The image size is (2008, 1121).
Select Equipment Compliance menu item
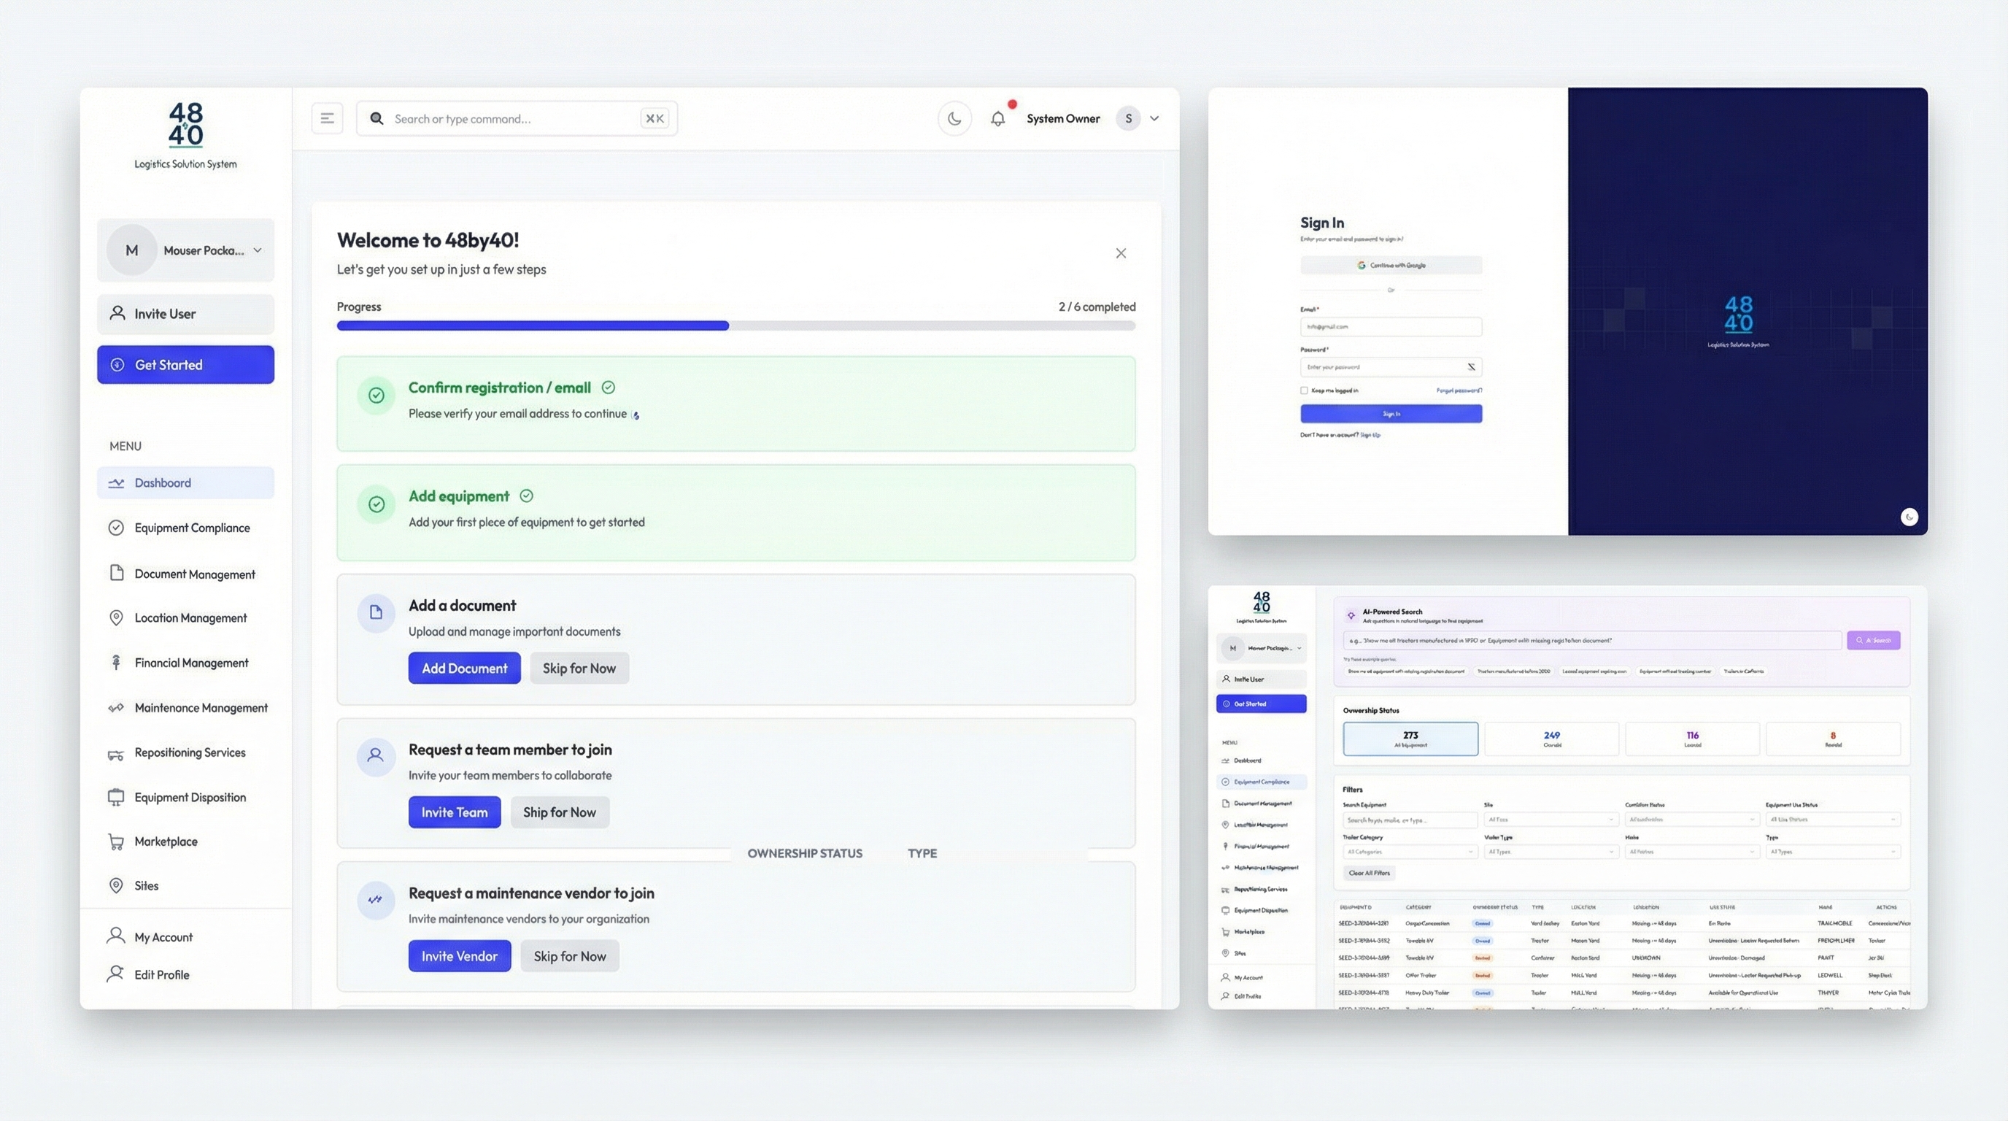[192, 528]
